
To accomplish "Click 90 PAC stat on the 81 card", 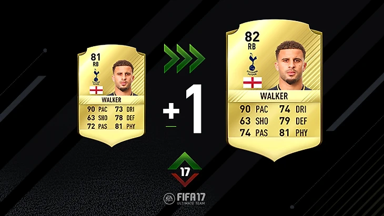I will [x=97, y=109].
